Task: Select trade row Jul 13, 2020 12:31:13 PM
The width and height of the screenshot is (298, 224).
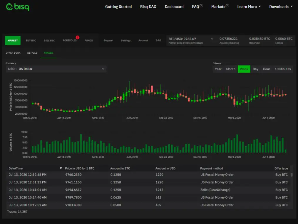Action: tap(149, 182)
